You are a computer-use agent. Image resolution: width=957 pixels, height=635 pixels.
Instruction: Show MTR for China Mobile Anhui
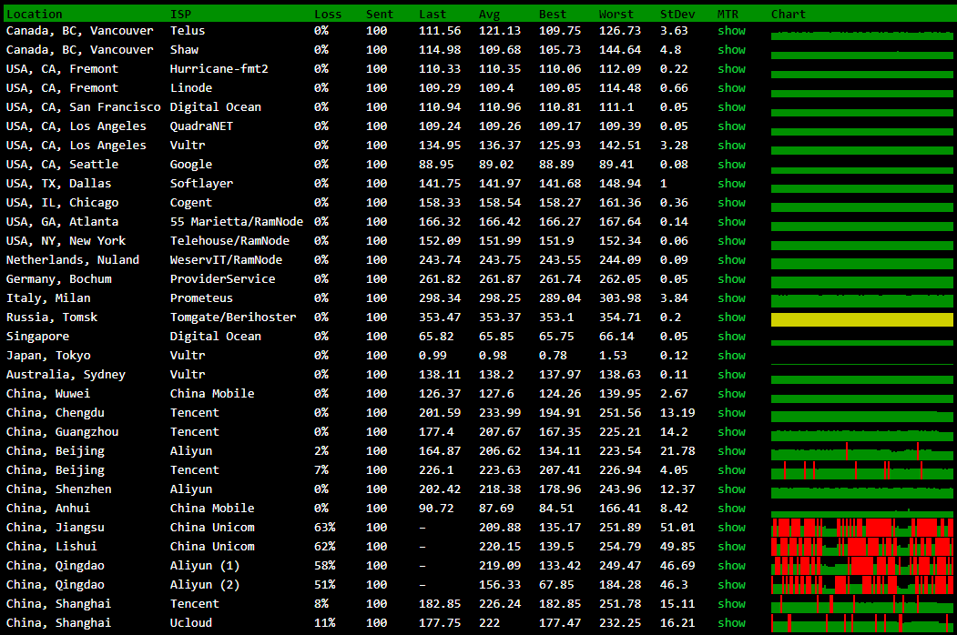click(x=731, y=509)
